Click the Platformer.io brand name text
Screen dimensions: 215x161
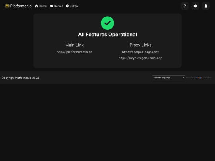[x=21, y=6]
